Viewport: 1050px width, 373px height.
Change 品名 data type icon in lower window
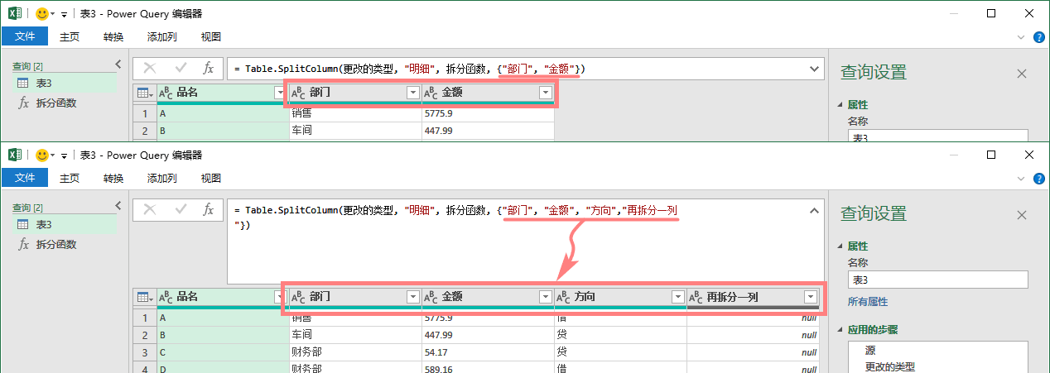click(166, 297)
